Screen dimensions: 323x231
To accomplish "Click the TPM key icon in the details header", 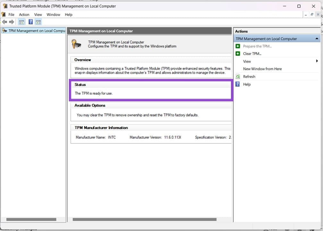I will tap(76, 44).
